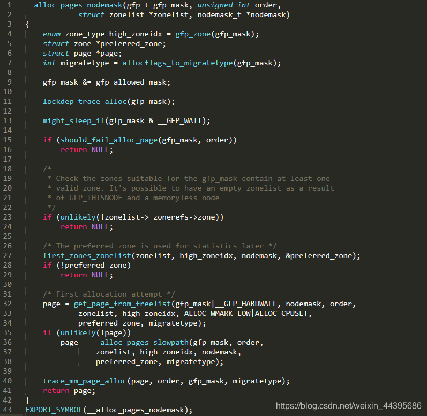427x416 pixels.
Task: Click EXPORT_SYMBOL on line 43
Action: 54,410
